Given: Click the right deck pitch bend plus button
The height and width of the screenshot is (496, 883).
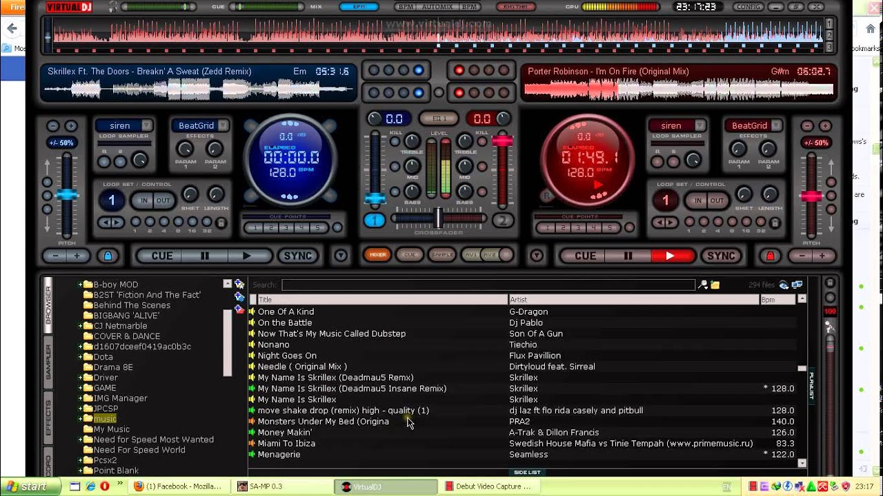Looking at the screenshot, I should [822, 256].
